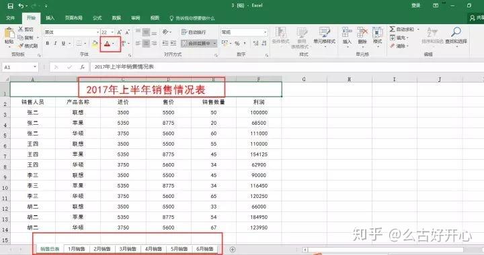Click the Merge and Center button (合并后居中)

pos(199,44)
